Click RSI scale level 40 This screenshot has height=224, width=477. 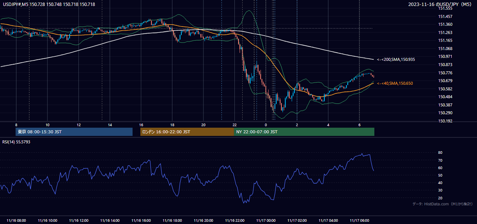tap(440, 183)
